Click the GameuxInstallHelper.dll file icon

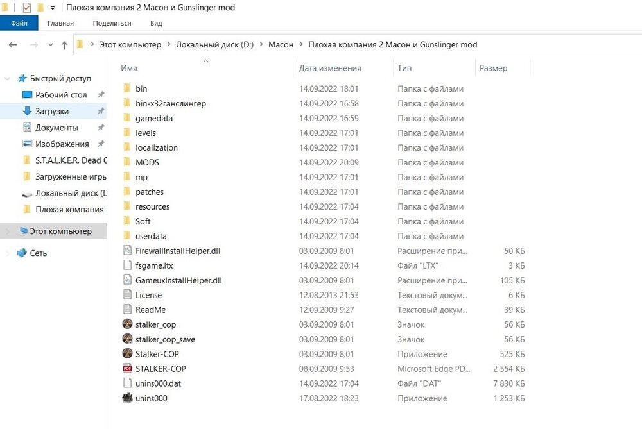(x=127, y=280)
